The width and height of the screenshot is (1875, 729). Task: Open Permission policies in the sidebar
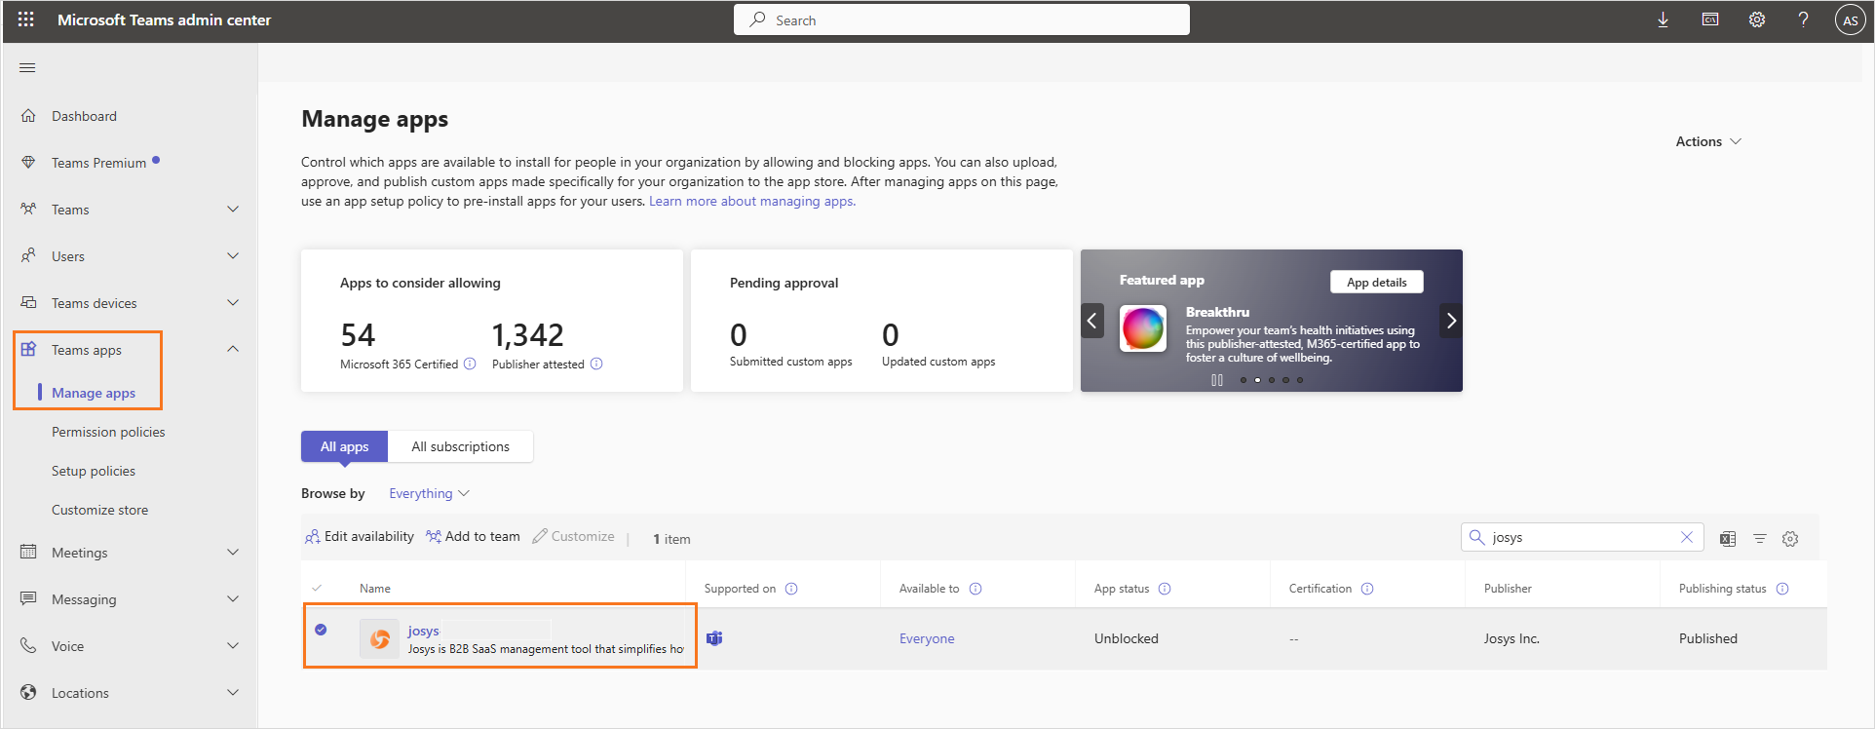(x=108, y=432)
